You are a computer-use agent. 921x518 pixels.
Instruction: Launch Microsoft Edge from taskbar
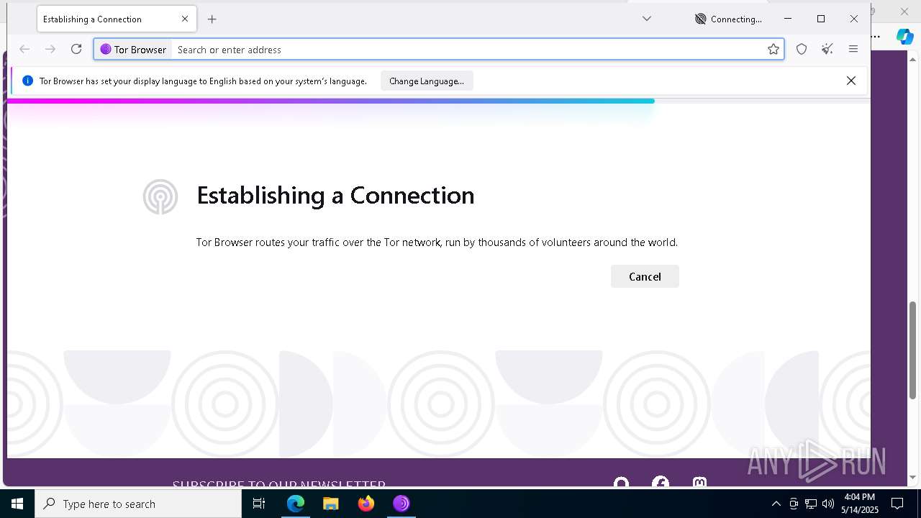[x=295, y=504]
